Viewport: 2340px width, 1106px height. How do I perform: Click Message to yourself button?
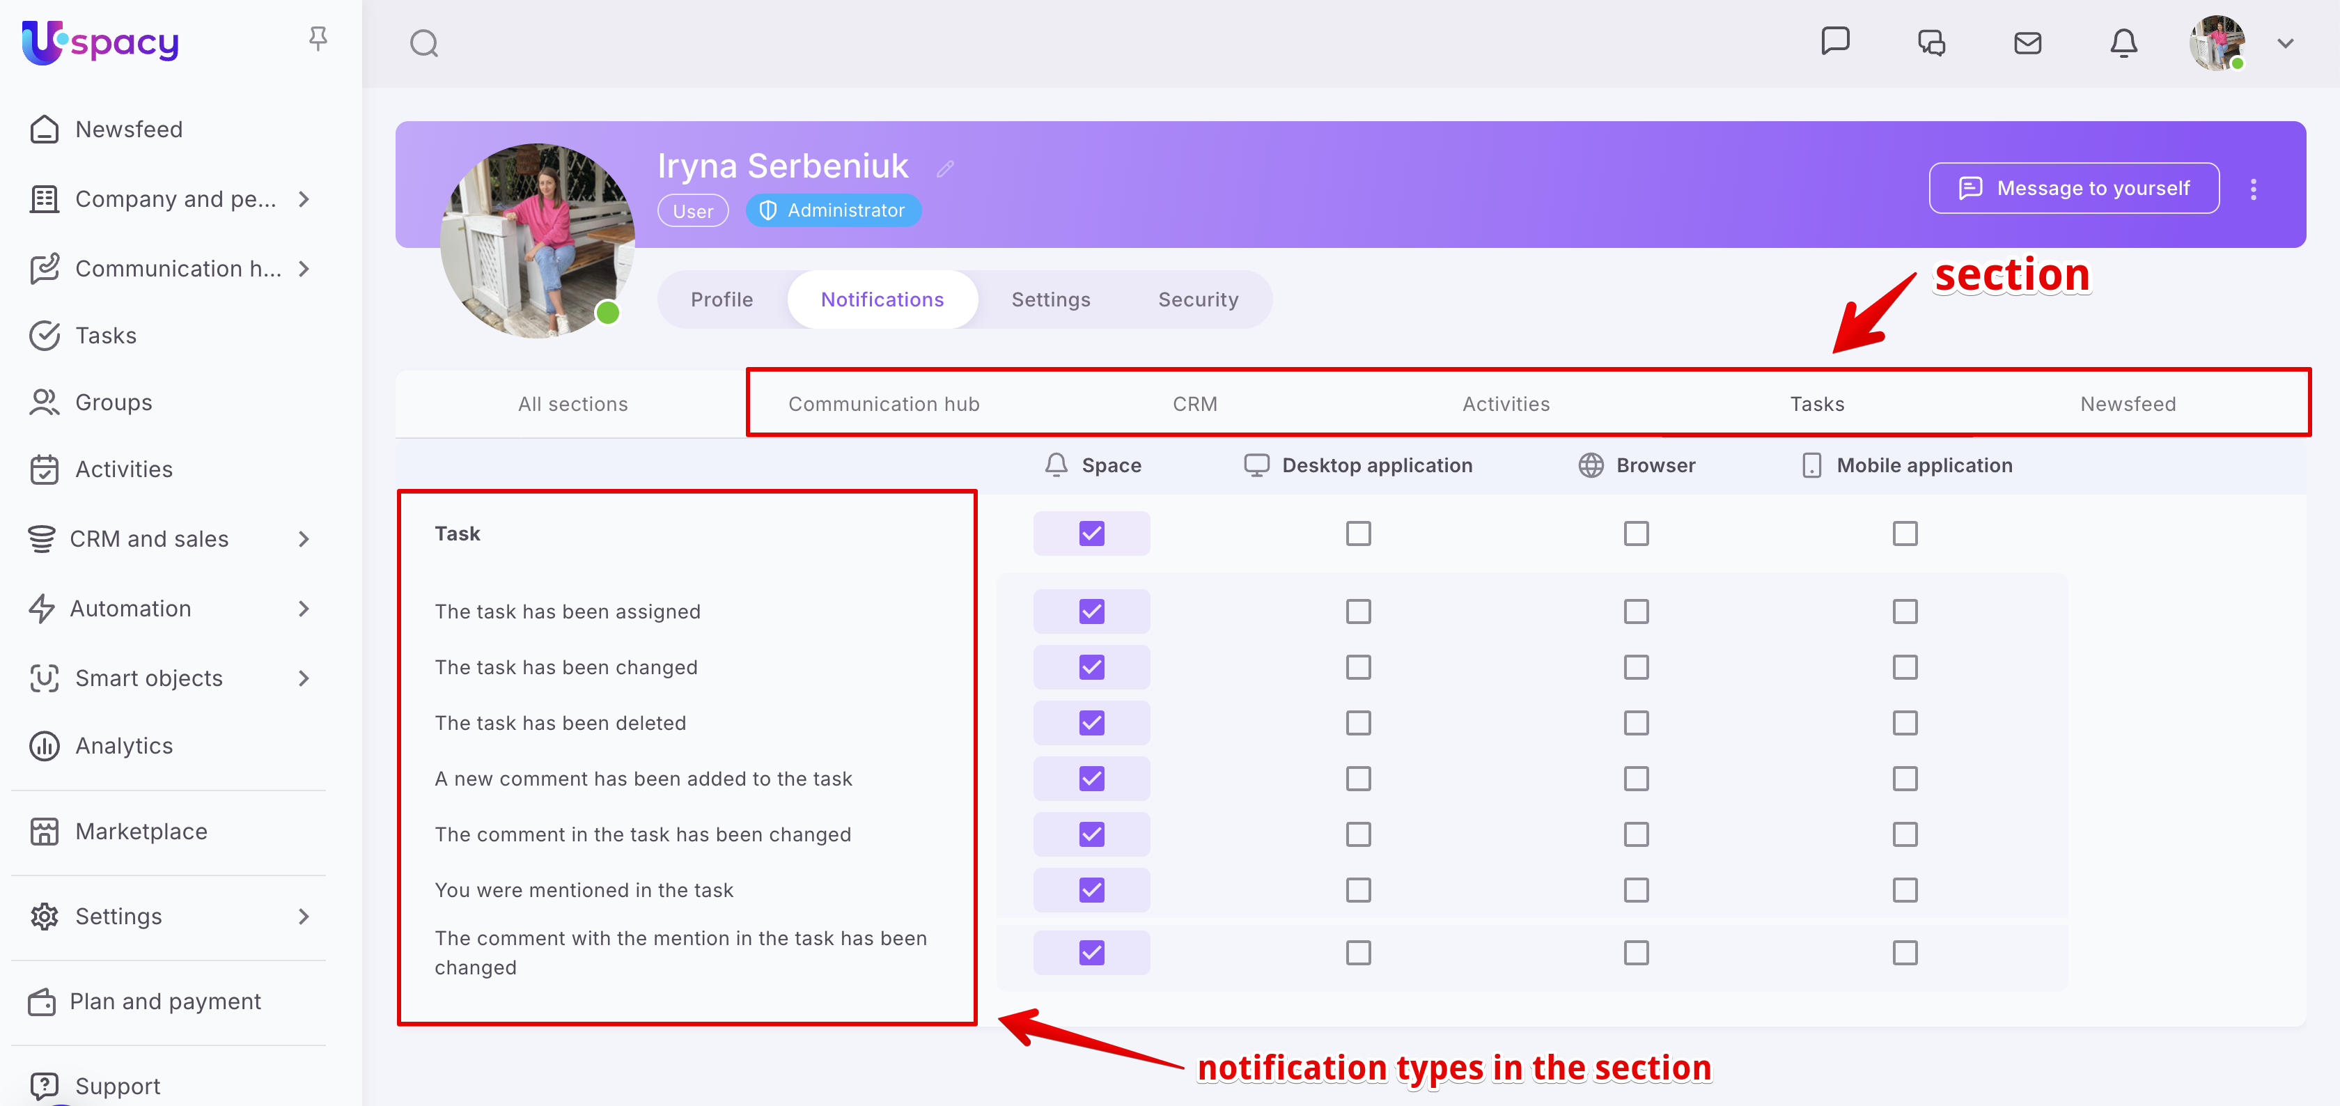click(2073, 188)
